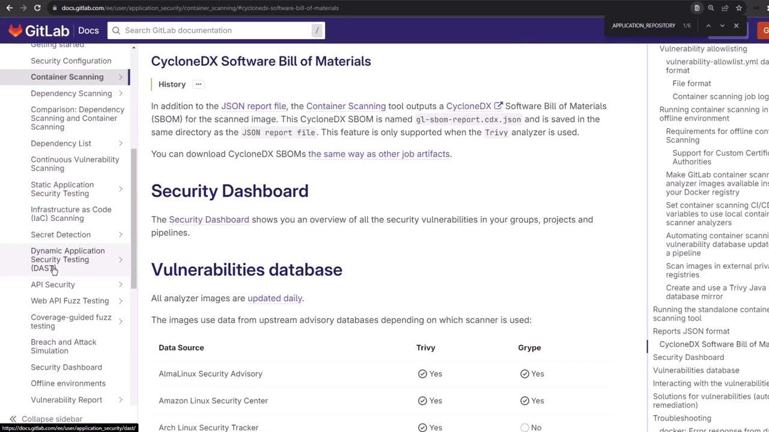Click the share page icon in address bar
The width and height of the screenshot is (769, 432).
[725, 8]
